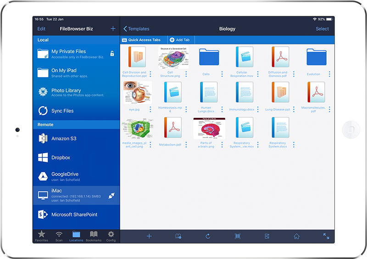Open the Dropbox remote location
367x259 pixels.
(x=76, y=157)
